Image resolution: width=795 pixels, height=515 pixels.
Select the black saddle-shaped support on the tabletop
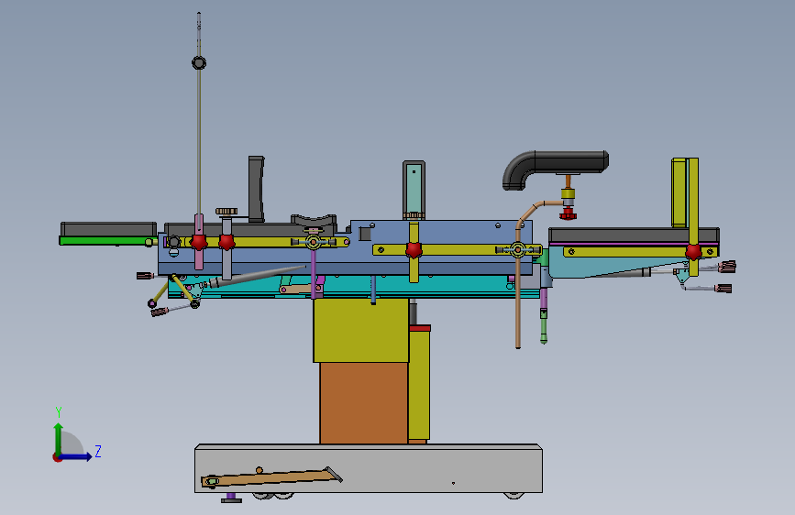click(x=314, y=222)
